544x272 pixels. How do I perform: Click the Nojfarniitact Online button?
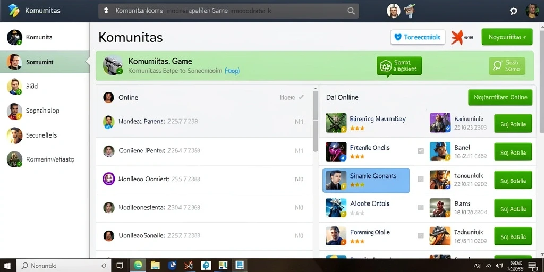[500, 98]
